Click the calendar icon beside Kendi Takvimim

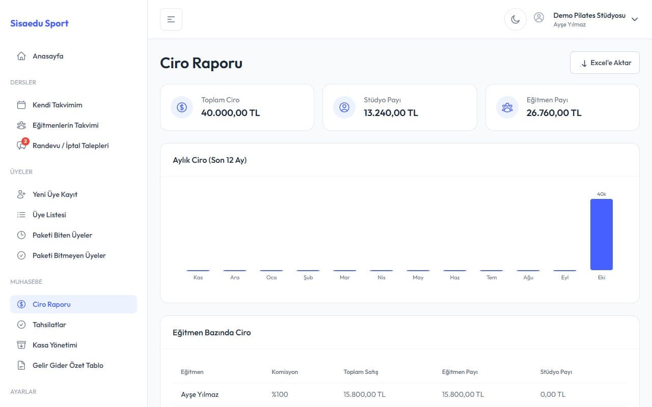pos(21,105)
